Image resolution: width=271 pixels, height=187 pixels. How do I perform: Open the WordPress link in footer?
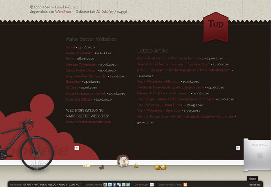tap(63, 12)
